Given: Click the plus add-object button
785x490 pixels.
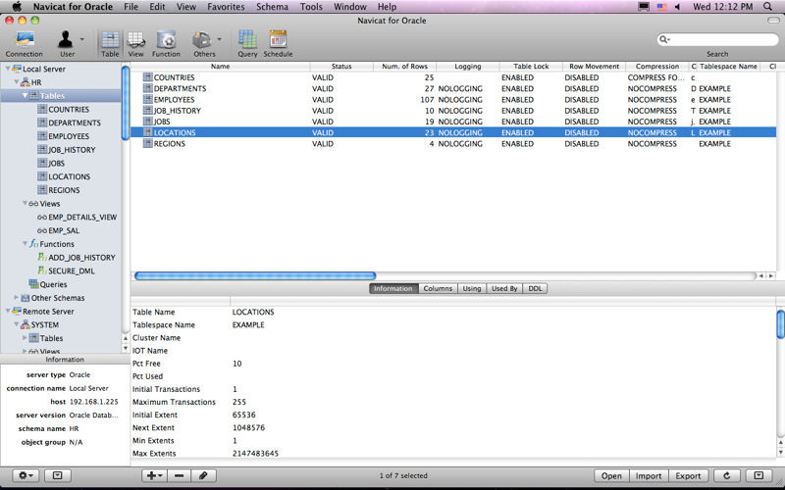Looking at the screenshot, I should (155, 475).
